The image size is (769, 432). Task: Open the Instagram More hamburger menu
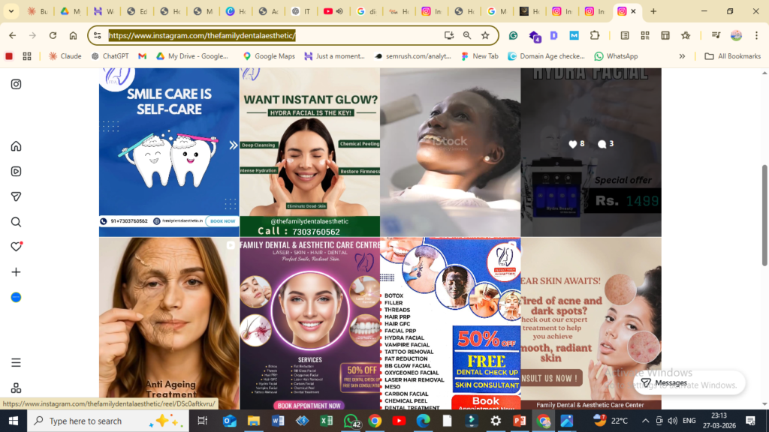coord(16,362)
